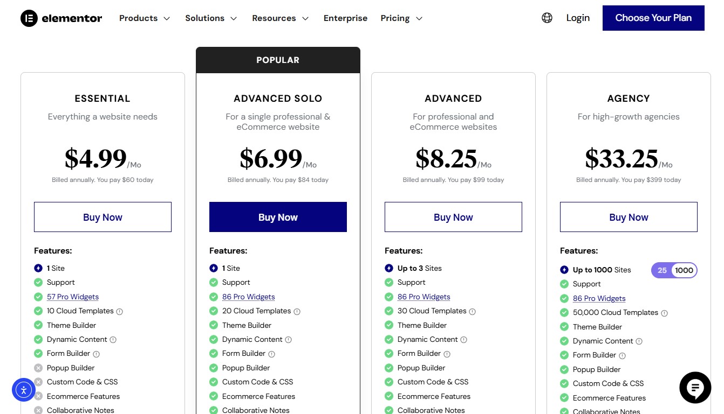Viewport: 724px width, 414px height.
Task: Open the Enterprise menu item
Action: tap(346, 18)
